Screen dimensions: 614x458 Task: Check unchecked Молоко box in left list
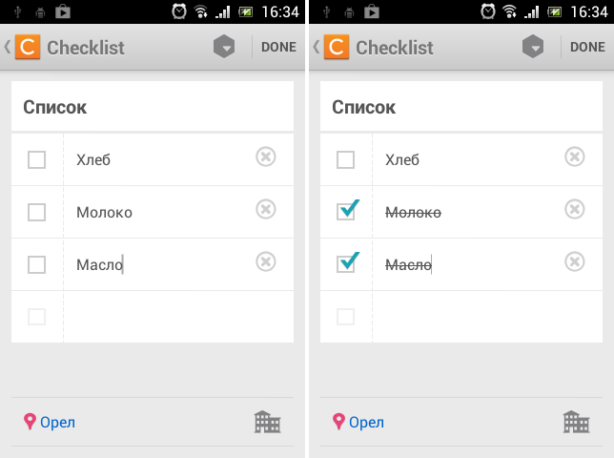37,213
